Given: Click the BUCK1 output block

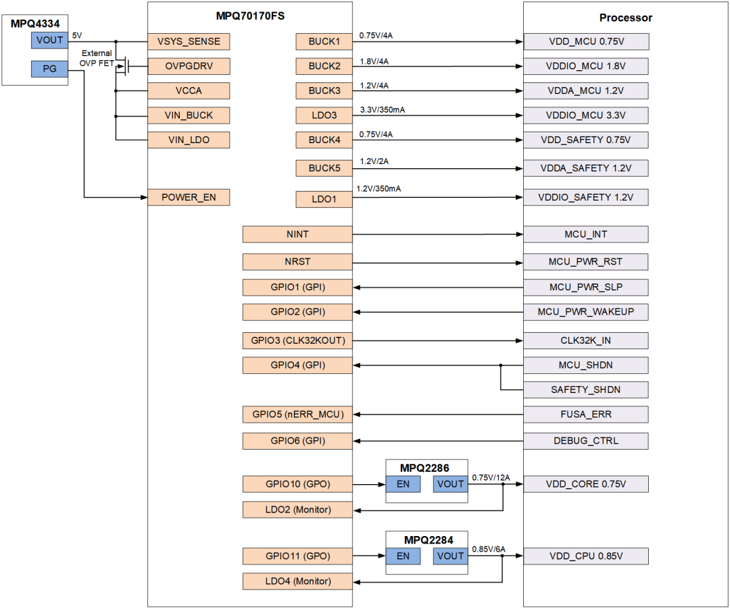Looking at the screenshot, I should [x=324, y=41].
